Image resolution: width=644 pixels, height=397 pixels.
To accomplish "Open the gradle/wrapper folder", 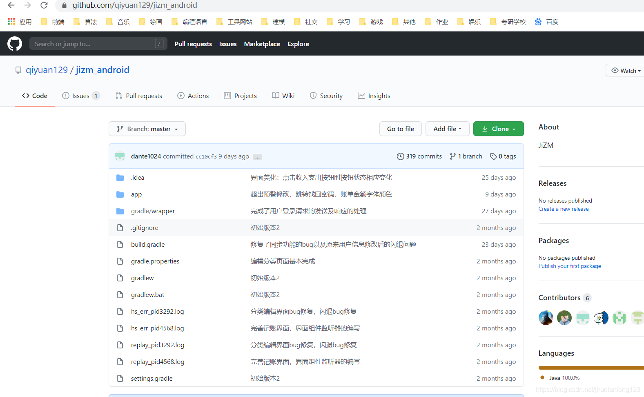I will pyautogui.click(x=153, y=211).
